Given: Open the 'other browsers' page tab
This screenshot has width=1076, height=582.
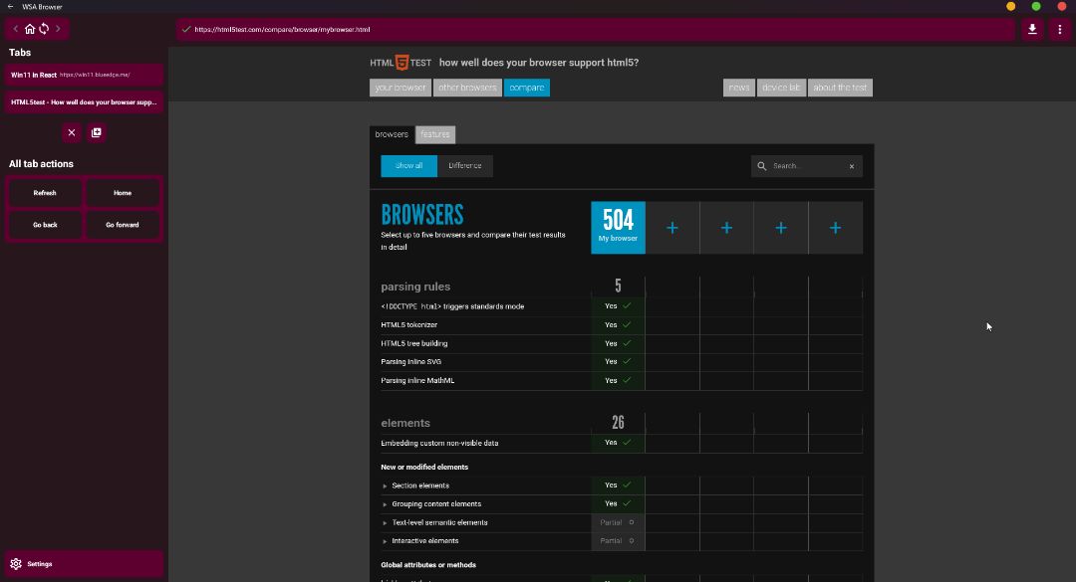Looking at the screenshot, I should 467,88.
